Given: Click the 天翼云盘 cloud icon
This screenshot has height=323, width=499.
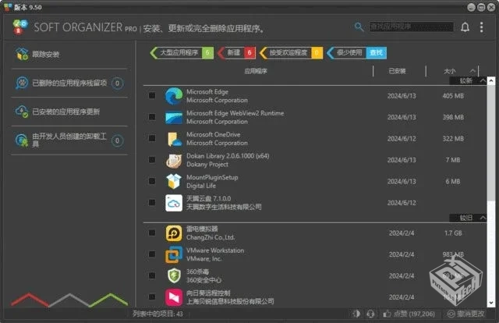Looking at the screenshot, I should click(x=174, y=203).
